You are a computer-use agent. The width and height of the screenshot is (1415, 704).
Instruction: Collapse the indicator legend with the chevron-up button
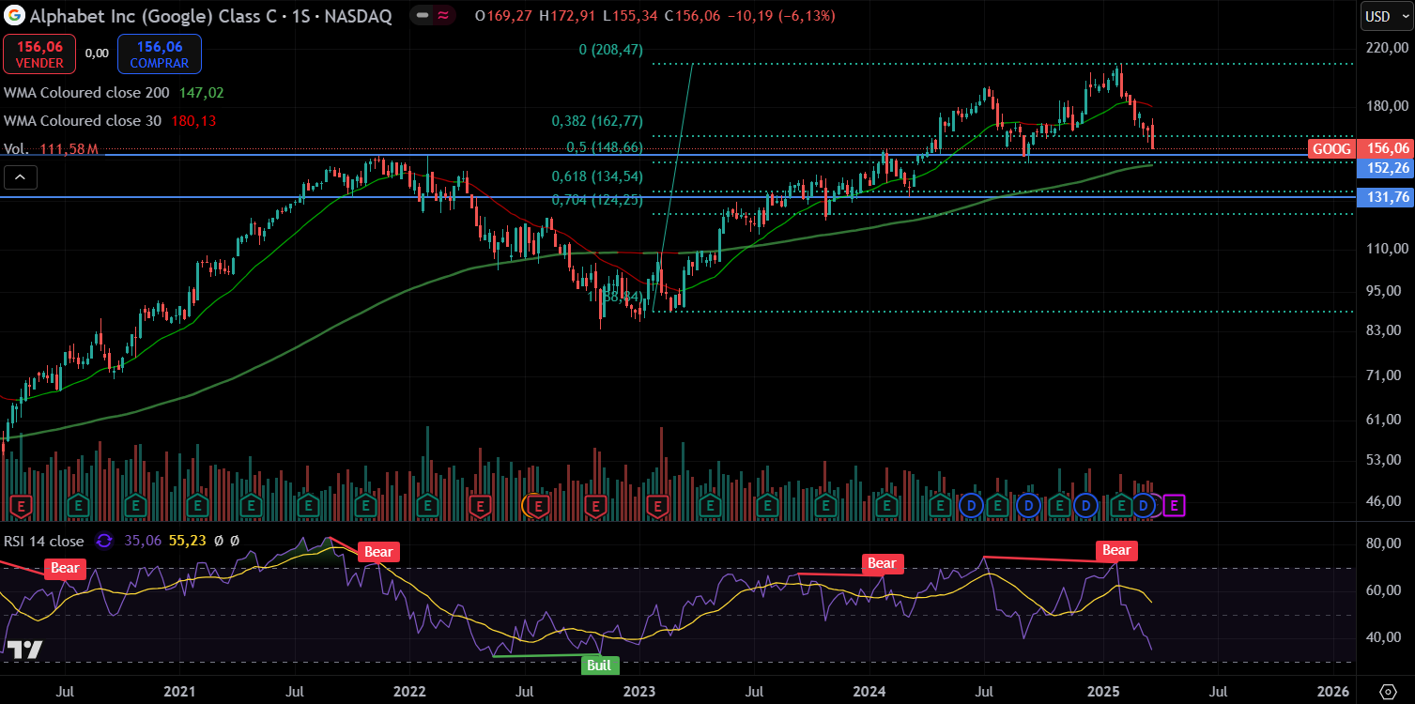coord(21,176)
